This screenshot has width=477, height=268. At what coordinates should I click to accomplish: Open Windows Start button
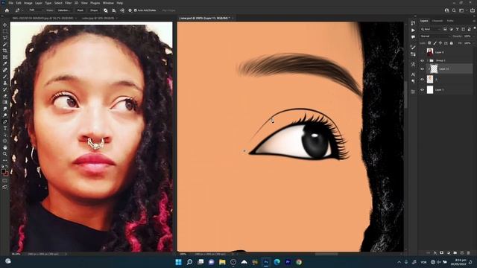[179, 262]
